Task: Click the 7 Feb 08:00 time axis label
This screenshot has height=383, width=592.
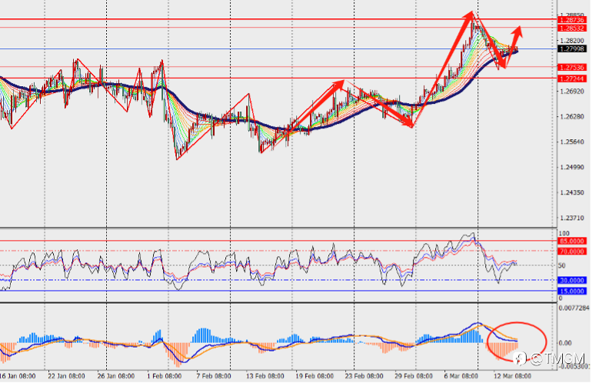Action: pos(213,376)
